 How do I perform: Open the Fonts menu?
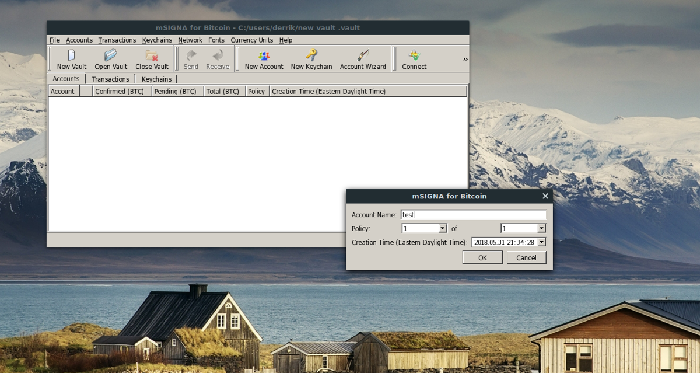pos(216,40)
